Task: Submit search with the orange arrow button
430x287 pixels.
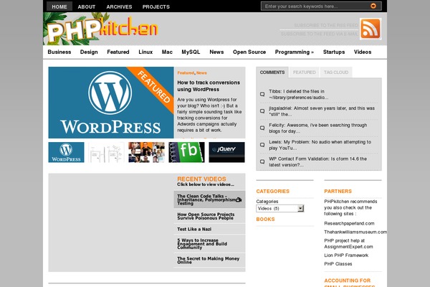Action: click(x=373, y=6)
